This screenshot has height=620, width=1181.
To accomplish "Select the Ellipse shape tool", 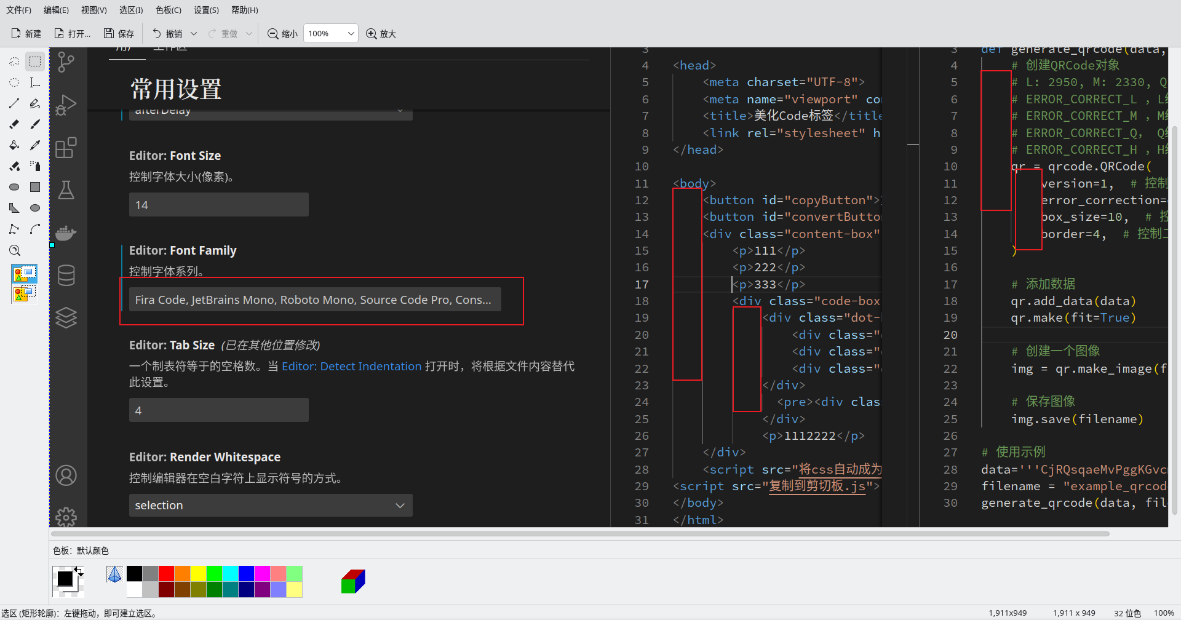I will click(35, 208).
